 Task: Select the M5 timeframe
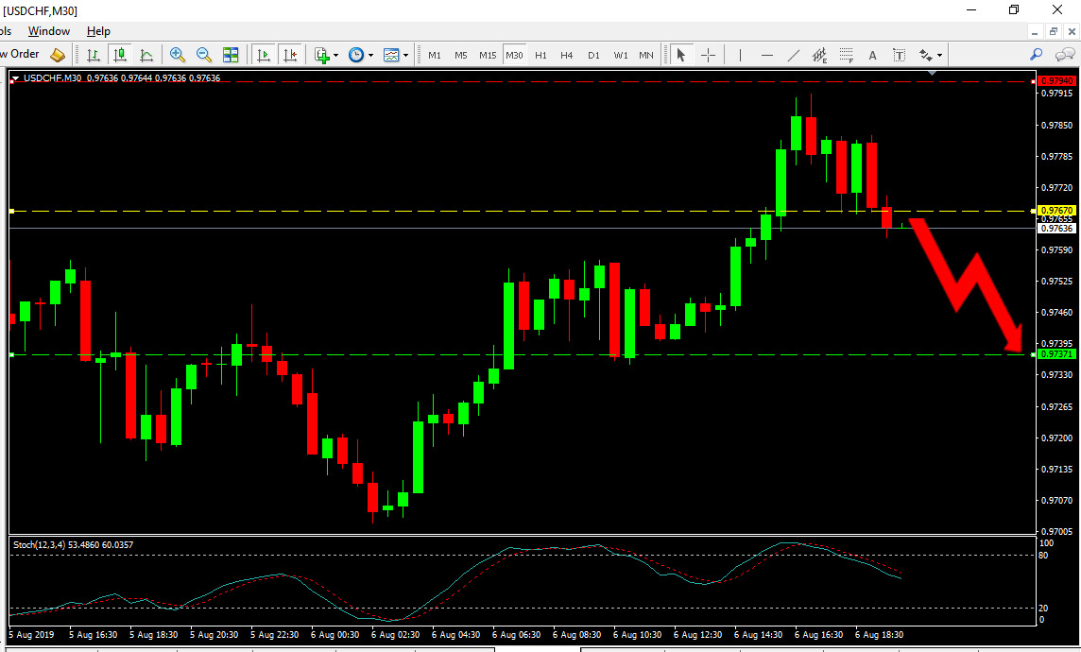click(x=460, y=55)
